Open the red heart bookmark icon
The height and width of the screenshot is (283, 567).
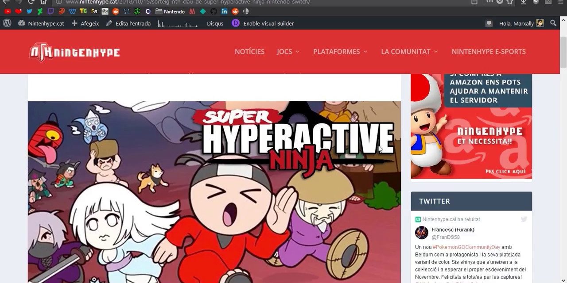pyautogui.click(x=18, y=11)
